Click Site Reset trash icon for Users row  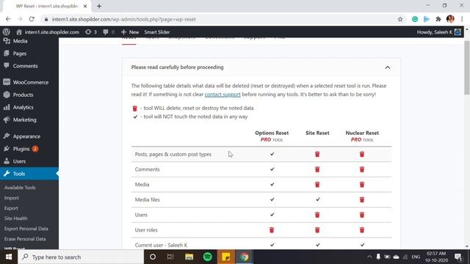coord(317,215)
